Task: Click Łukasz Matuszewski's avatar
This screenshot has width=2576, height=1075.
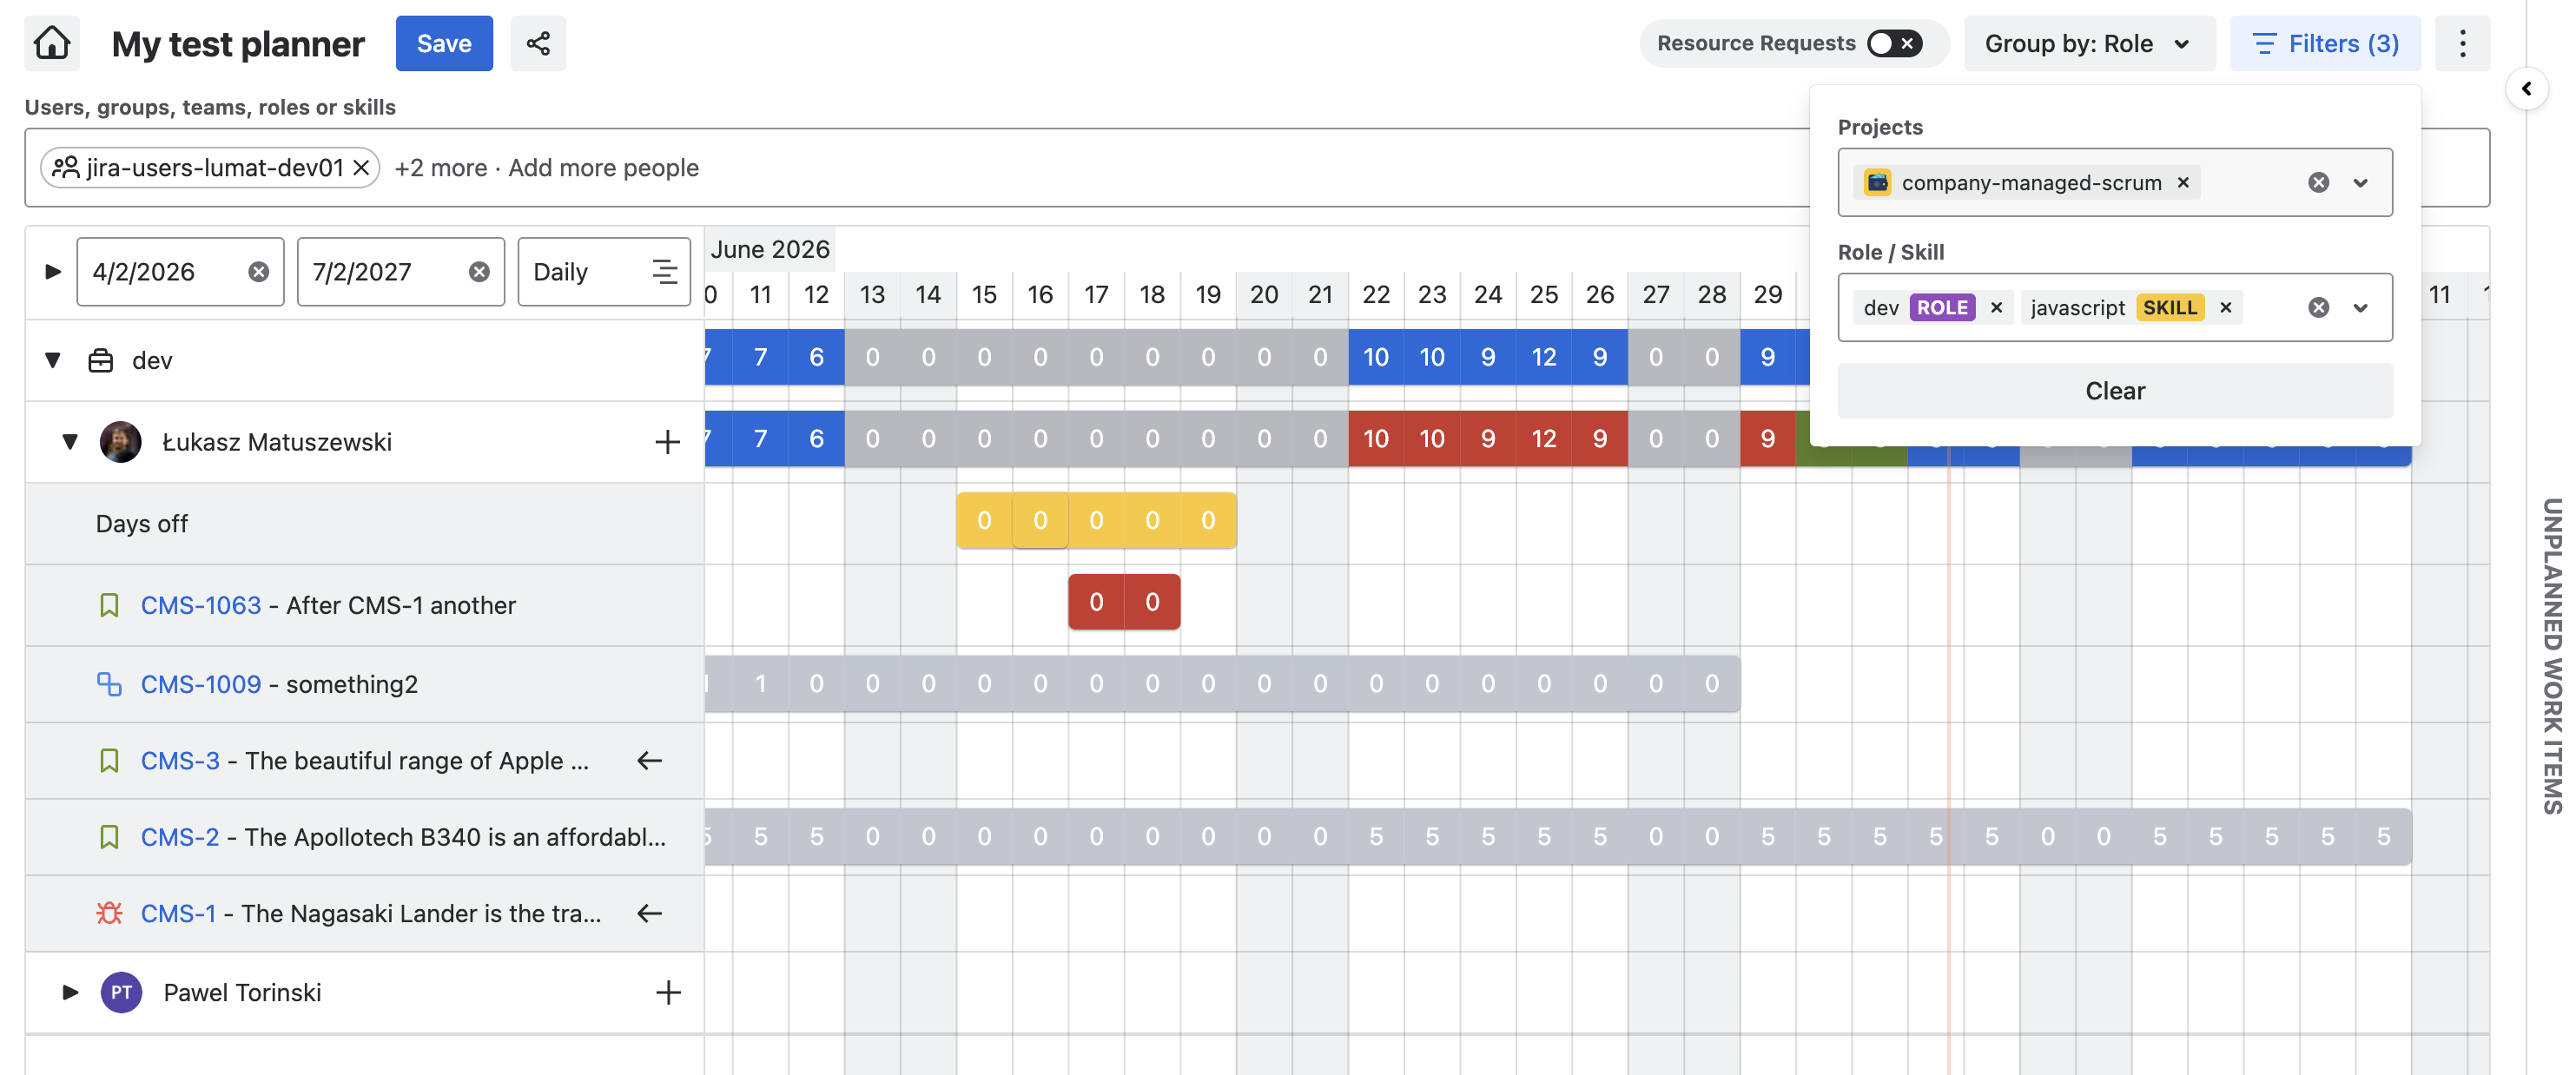Action: (121, 442)
